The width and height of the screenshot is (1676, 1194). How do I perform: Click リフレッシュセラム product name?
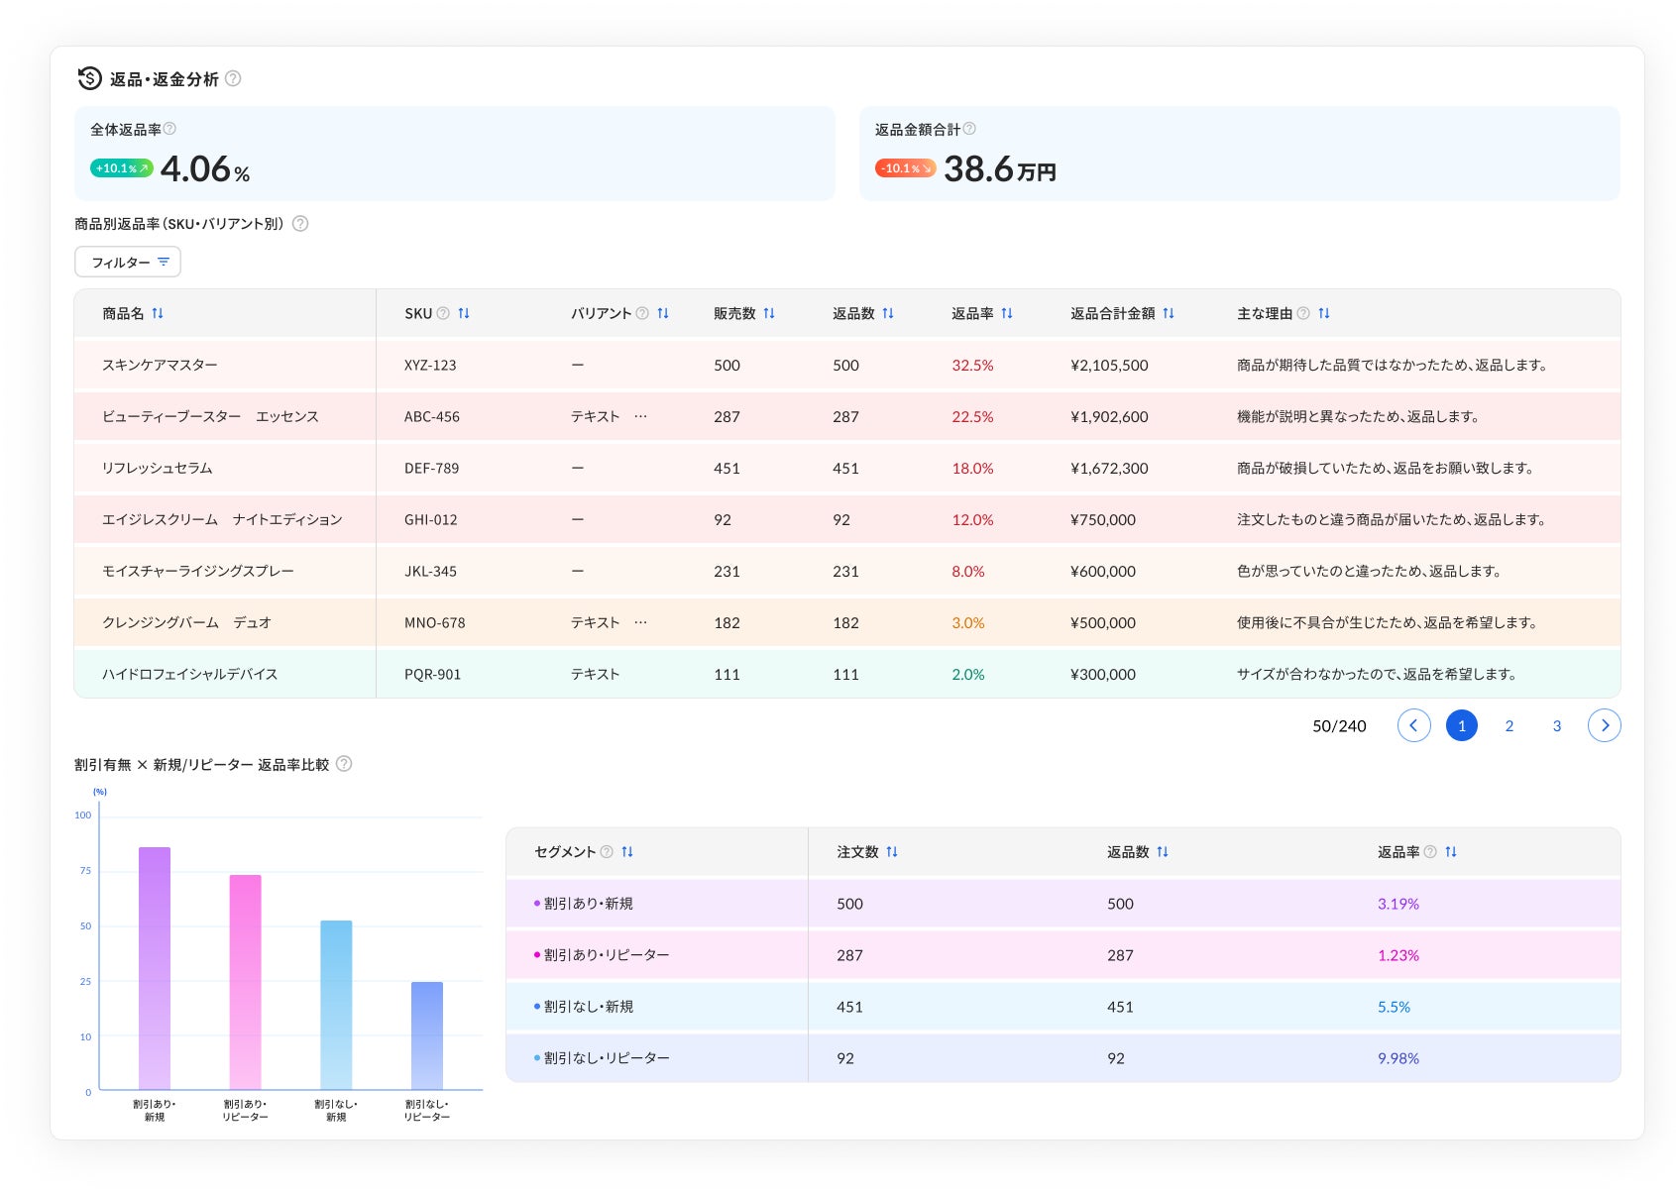(157, 468)
